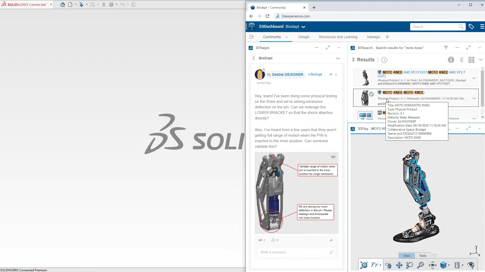Open the 3DSwym widget menu chevron

coord(339,47)
